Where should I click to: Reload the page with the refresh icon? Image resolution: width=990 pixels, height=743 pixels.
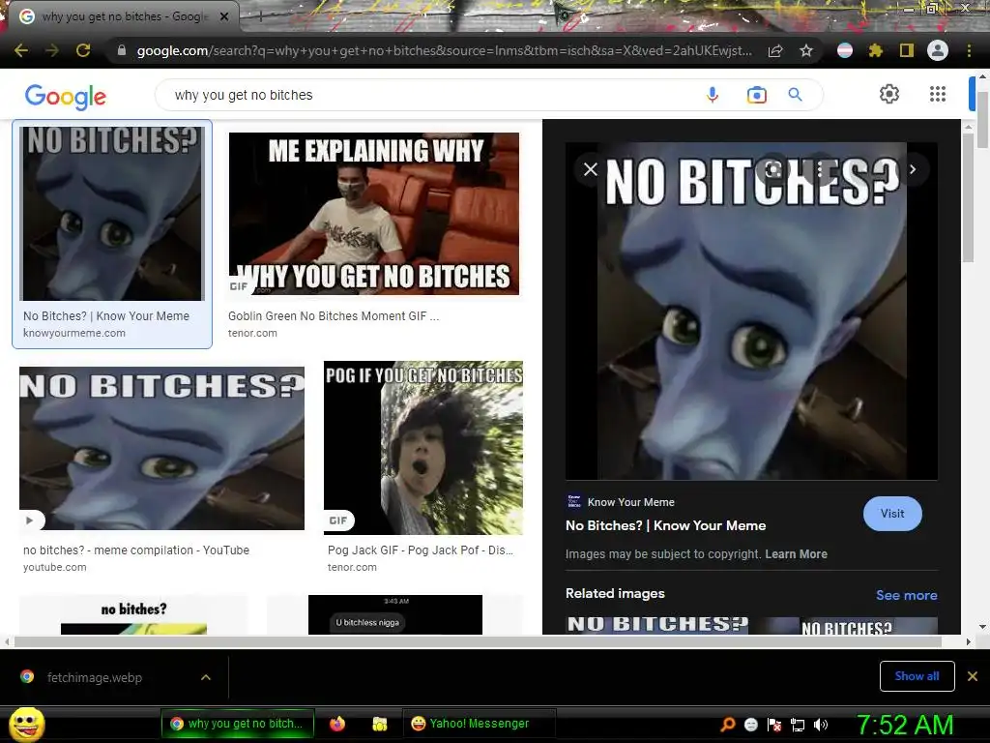[83, 50]
